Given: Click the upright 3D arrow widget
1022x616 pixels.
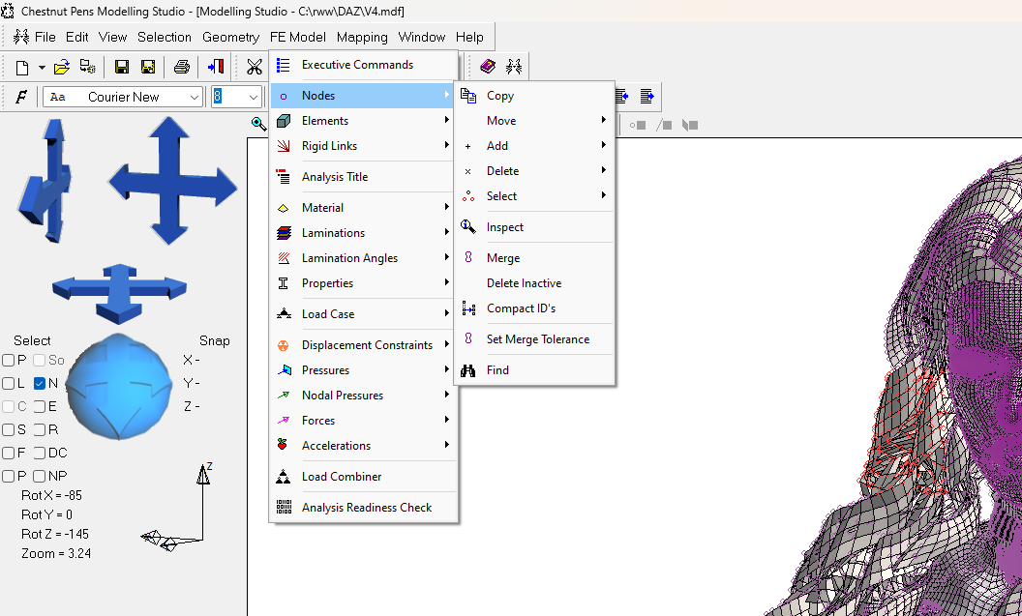Looking at the screenshot, I should click(46, 181).
